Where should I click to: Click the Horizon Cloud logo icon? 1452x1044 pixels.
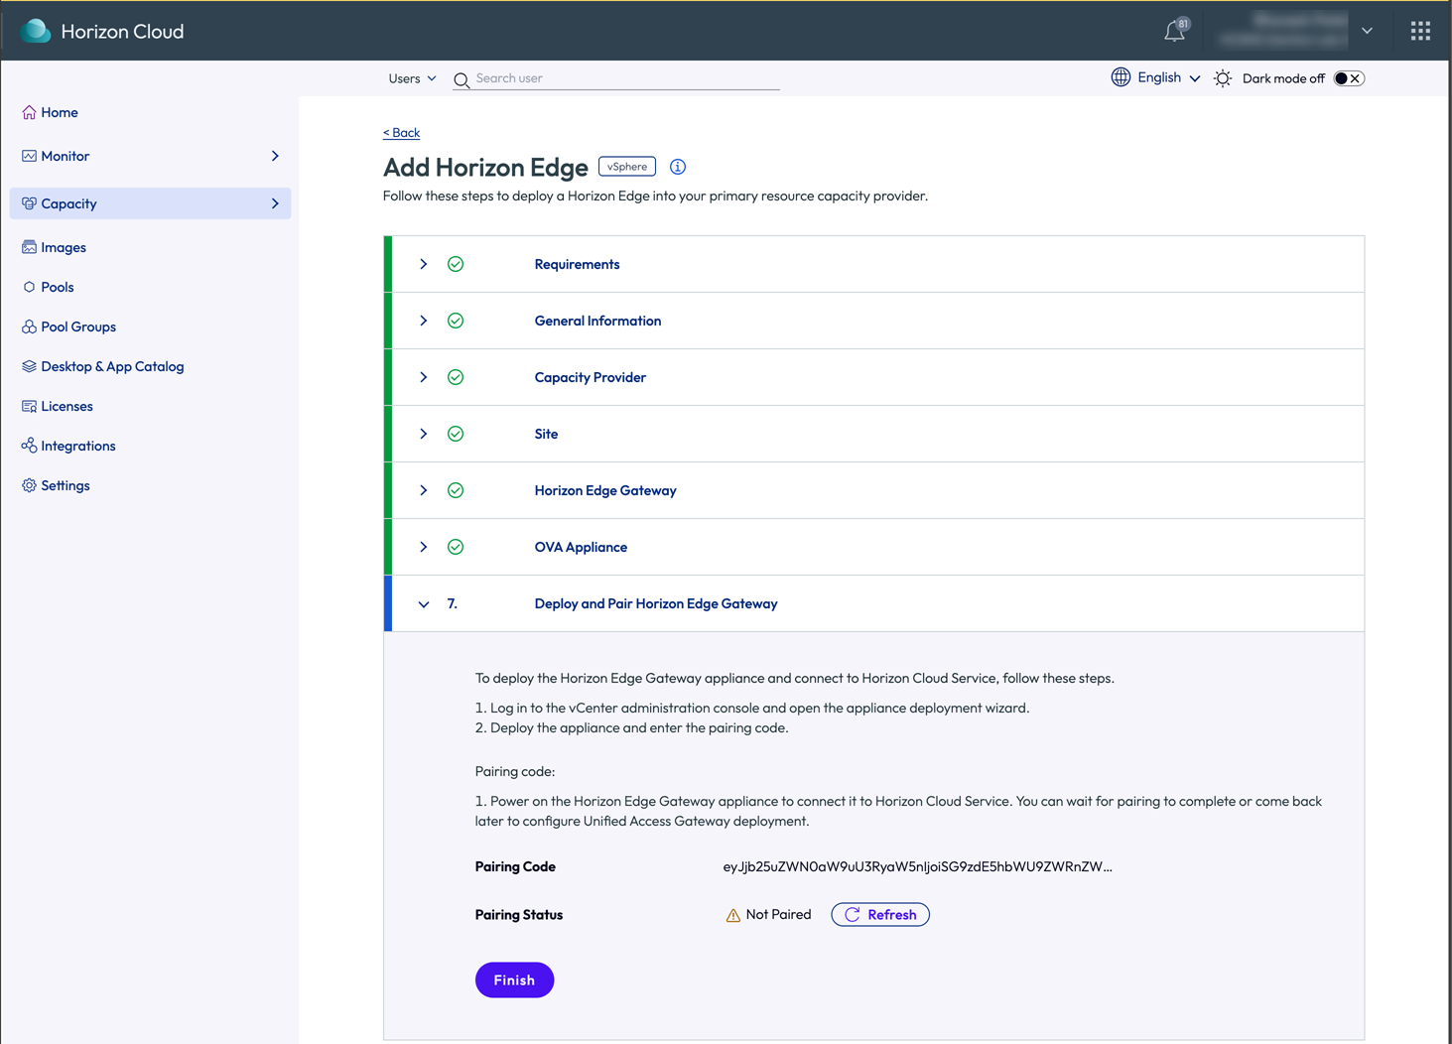point(36,31)
